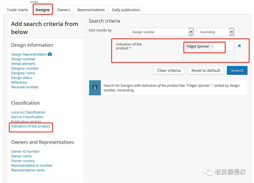Click the Indication of the product link
This screenshot has width=254, height=183.
pos(31,126)
